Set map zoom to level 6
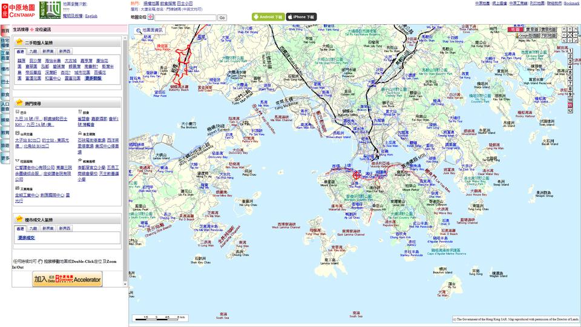Screen dimensions: 581x327 [570, 78]
